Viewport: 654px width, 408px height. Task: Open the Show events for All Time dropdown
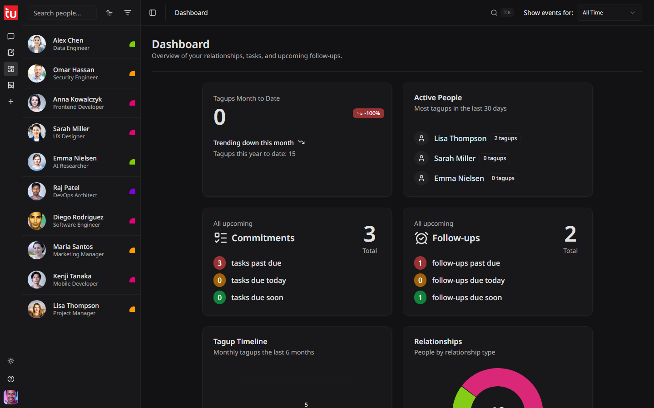609,13
